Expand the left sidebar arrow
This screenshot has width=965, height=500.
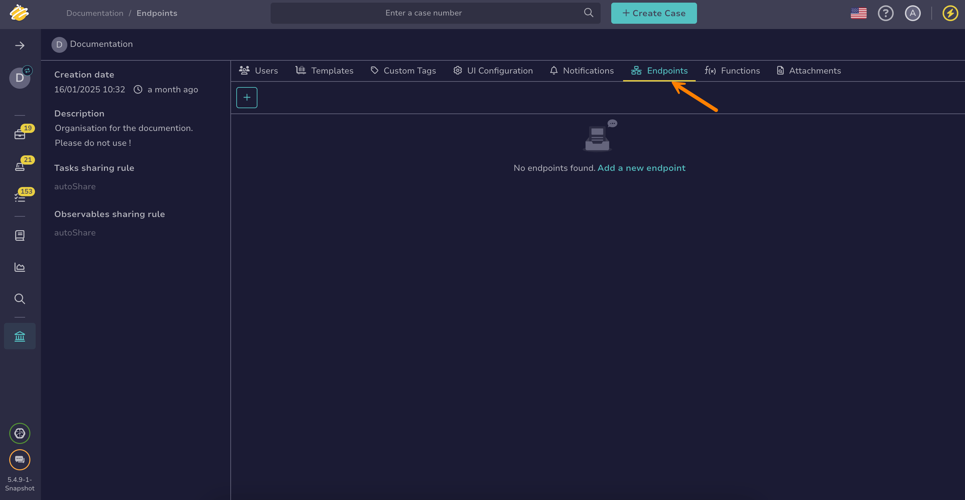pos(19,46)
